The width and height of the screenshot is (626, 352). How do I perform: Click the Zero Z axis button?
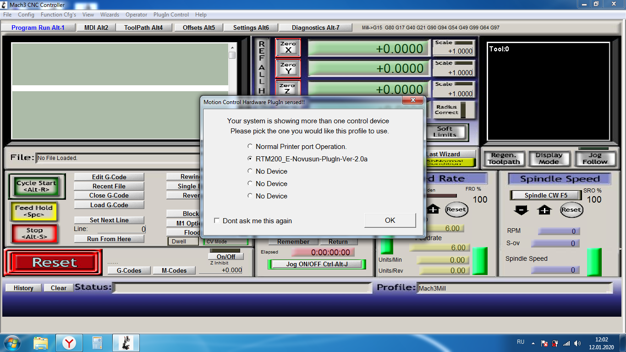288,88
